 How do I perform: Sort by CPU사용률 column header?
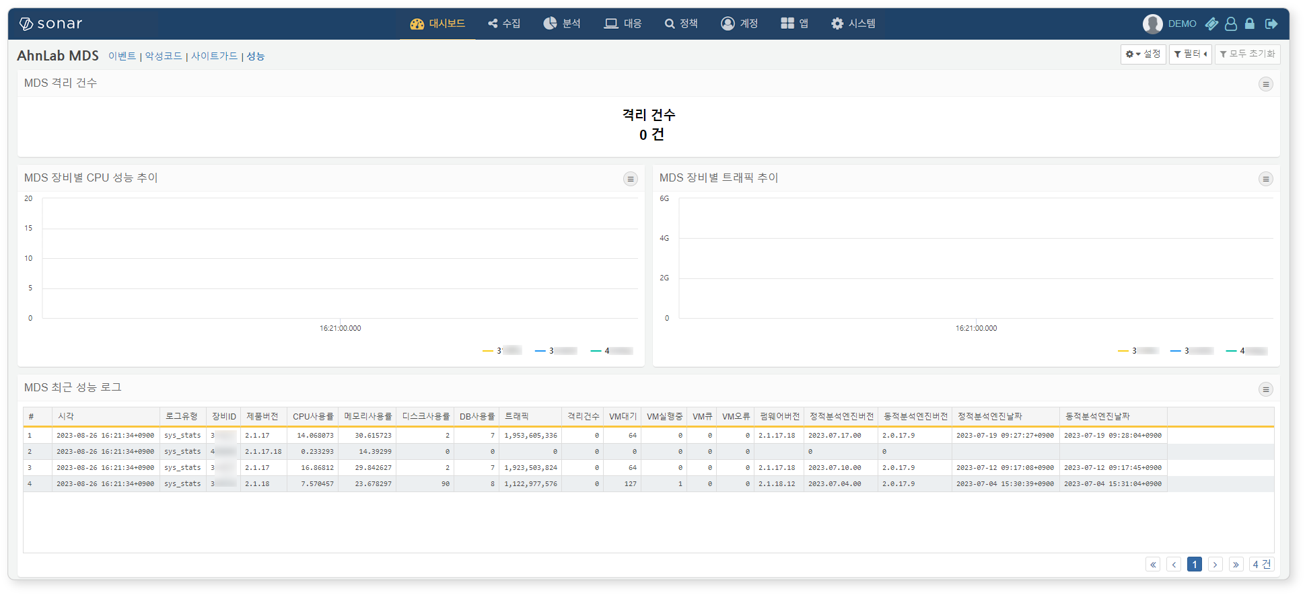[312, 416]
